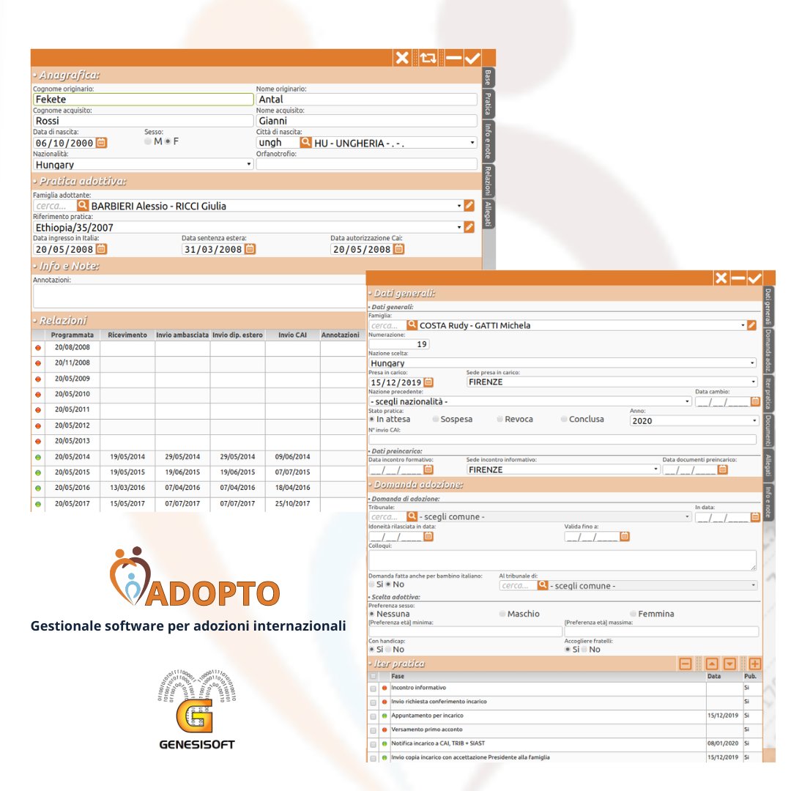The height and width of the screenshot is (791, 791).
Task: Click search icon in Famiglia field of the family window
Action: coord(412,325)
